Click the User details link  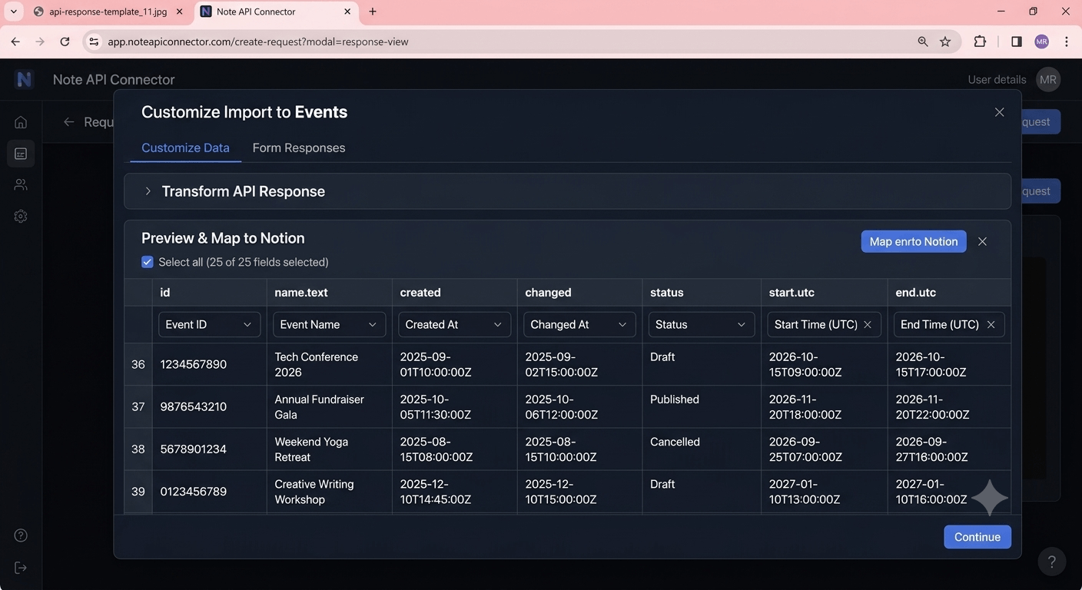click(x=997, y=79)
